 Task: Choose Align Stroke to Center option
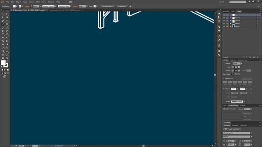233,74
